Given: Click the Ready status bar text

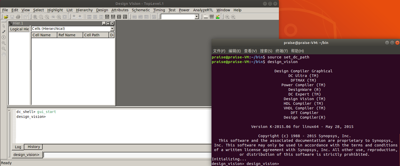Looking at the screenshot, I should coord(6,163).
